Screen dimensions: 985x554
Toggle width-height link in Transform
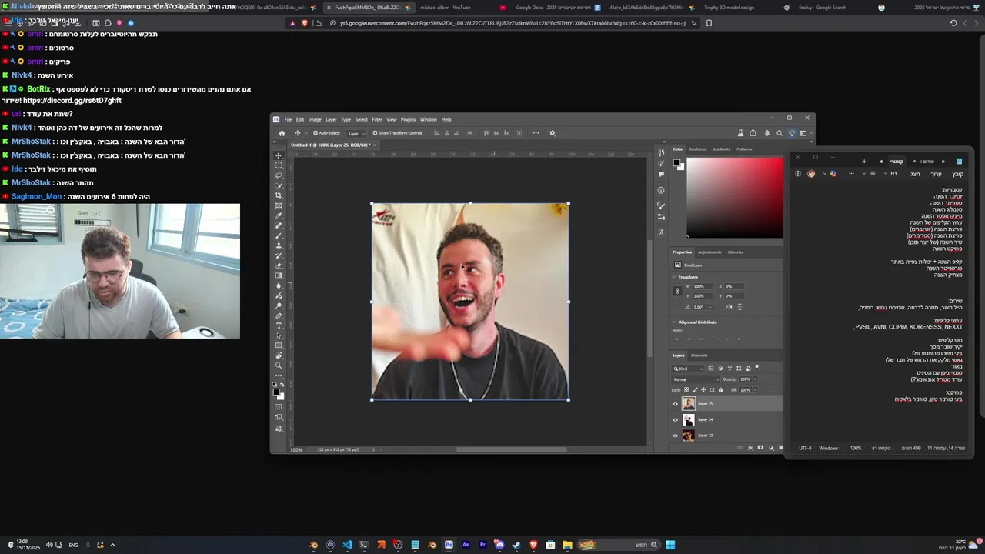point(678,291)
